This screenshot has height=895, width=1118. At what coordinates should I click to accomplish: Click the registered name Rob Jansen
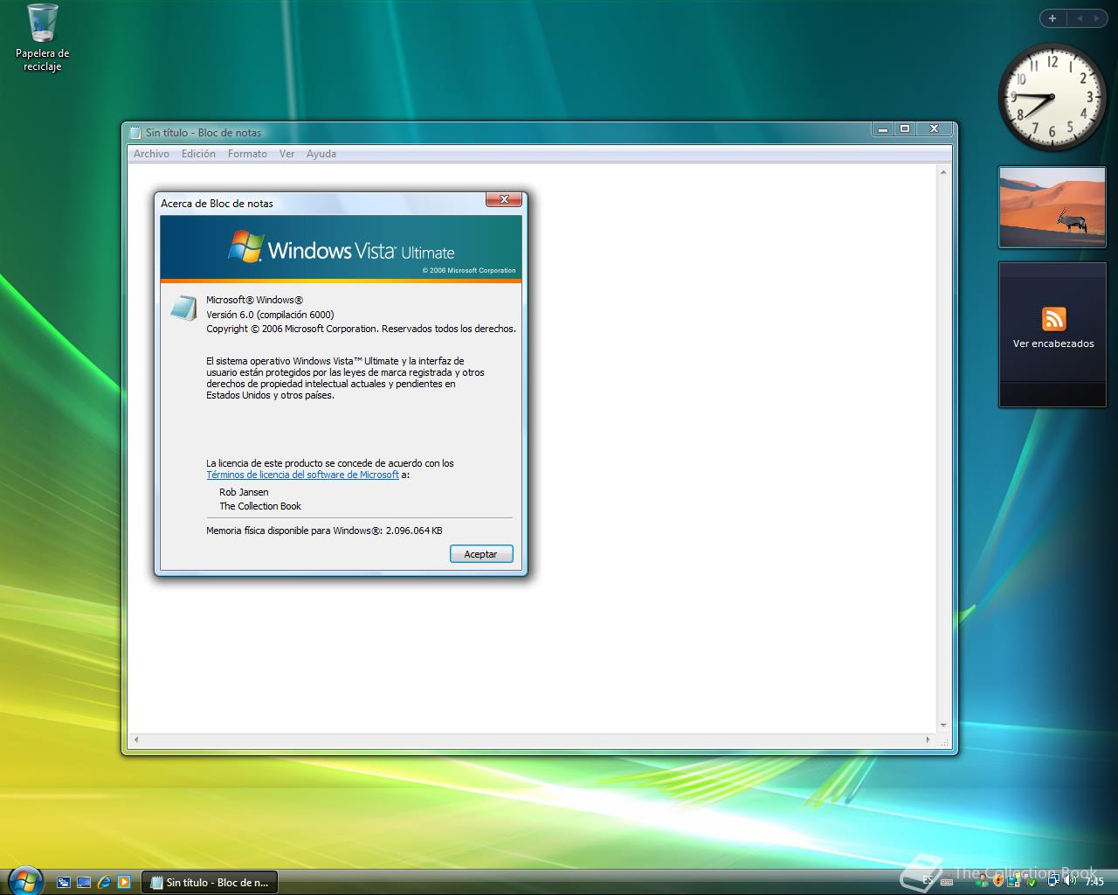[x=244, y=492]
